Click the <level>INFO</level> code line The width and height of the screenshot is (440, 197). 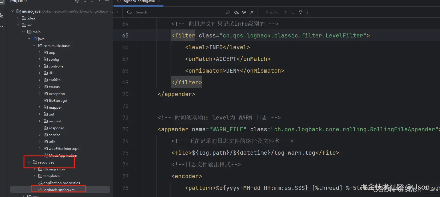point(218,47)
